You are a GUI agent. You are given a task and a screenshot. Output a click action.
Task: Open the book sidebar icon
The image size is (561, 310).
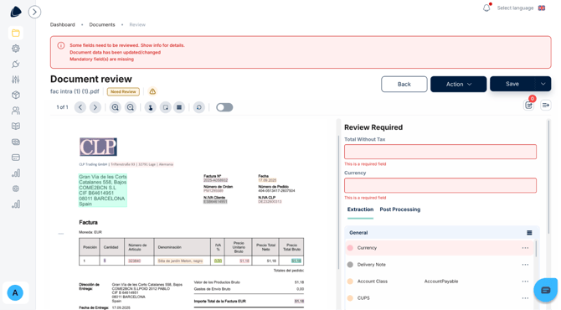click(16, 126)
